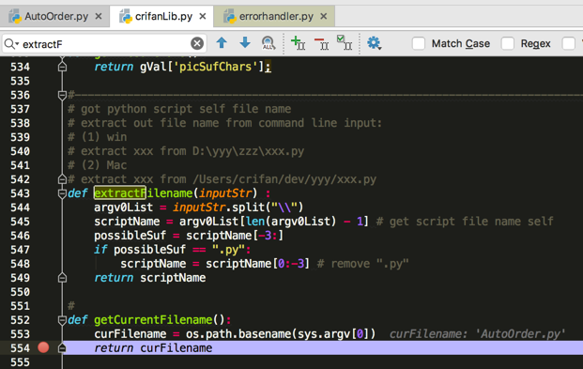583x369 pixels.
Task: Click gVal['picSufChars'] on line 534
Action: click(202, 67)
